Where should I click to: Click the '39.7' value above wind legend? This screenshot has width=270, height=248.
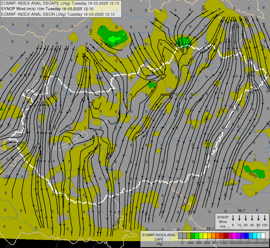click(241, 211)
